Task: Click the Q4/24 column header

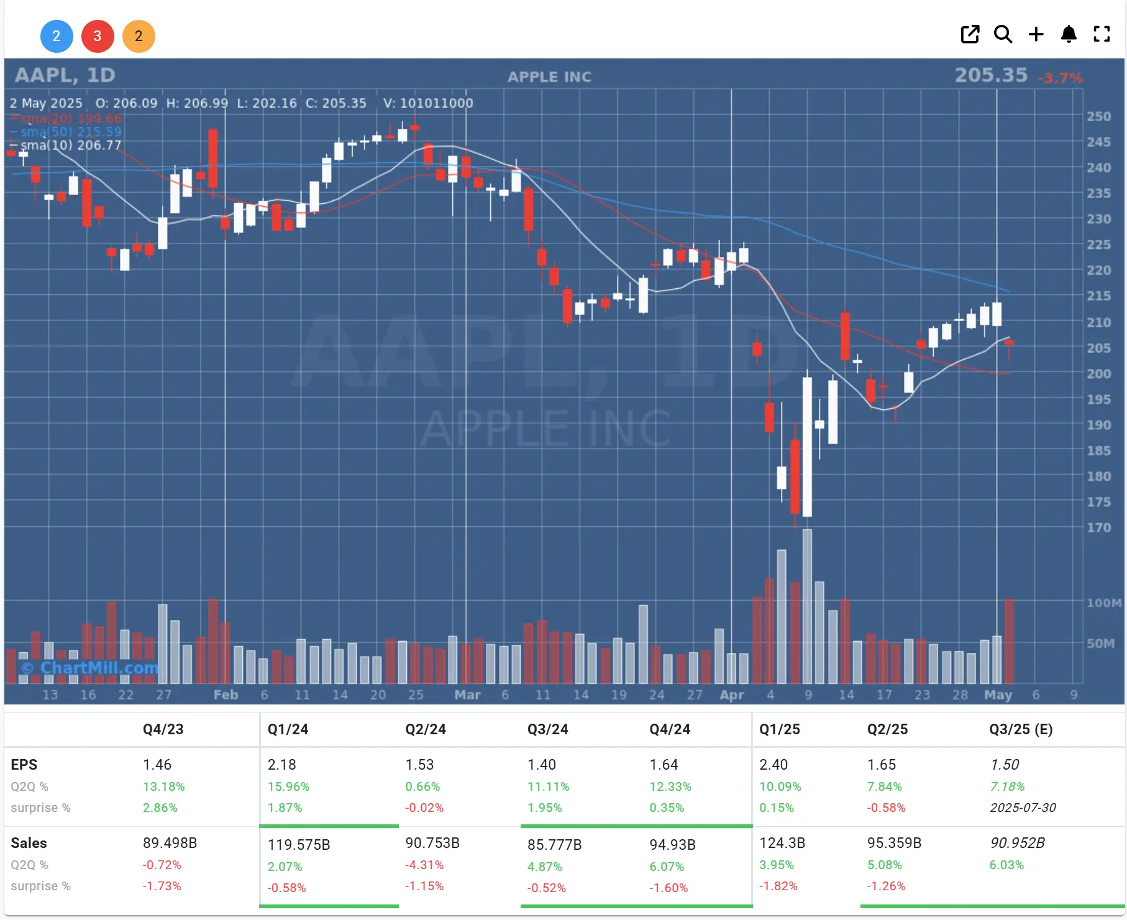Action: pos(670,729)
